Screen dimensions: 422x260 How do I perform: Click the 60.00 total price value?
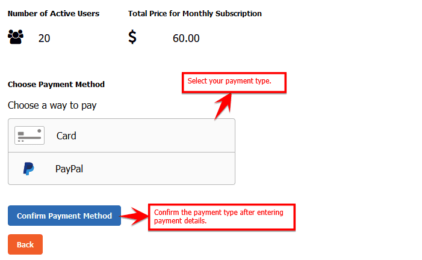pyautogui.click(x=186, y=38)
